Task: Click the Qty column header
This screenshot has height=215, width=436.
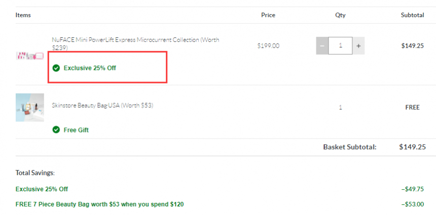Action: point(340,15)
